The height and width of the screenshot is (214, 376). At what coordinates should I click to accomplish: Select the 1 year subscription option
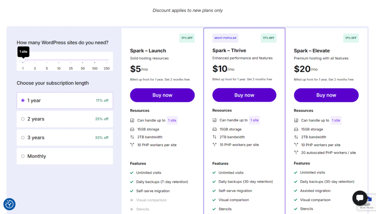pos(23,100)
